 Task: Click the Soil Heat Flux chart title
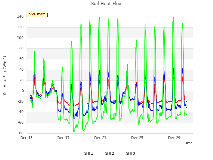(x=106, y=4)
